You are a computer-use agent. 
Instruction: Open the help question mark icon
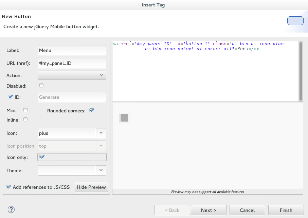click(11, 210)
